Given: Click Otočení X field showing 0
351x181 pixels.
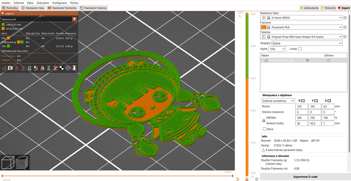Looking at the screenshot, I should pyautogui.click(x=302, y=112).
